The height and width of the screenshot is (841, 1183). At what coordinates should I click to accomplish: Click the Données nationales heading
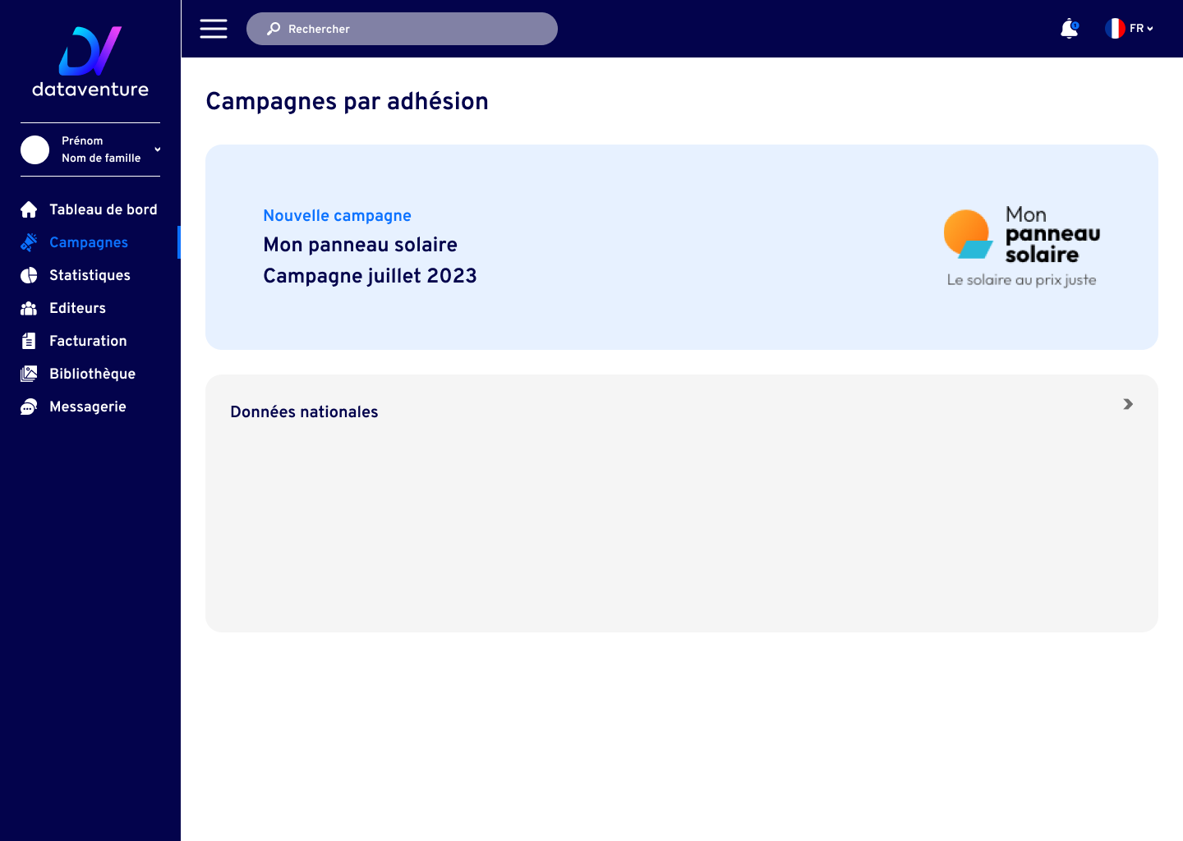tap(304, 411)
